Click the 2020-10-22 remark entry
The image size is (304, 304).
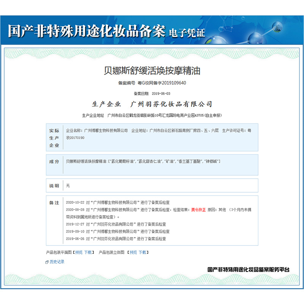pos(116,203)
